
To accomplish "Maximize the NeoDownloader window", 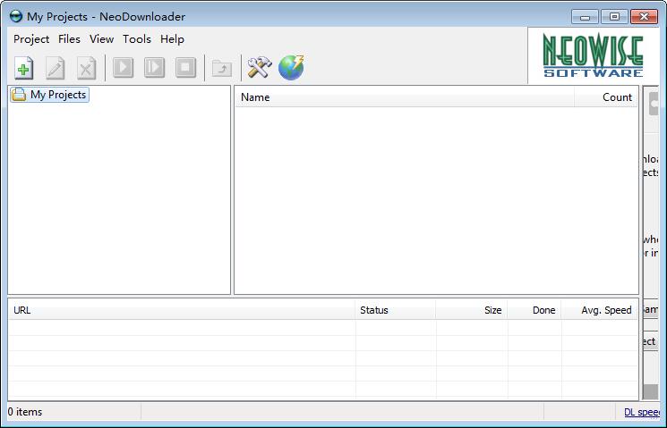I will [614, 17].
